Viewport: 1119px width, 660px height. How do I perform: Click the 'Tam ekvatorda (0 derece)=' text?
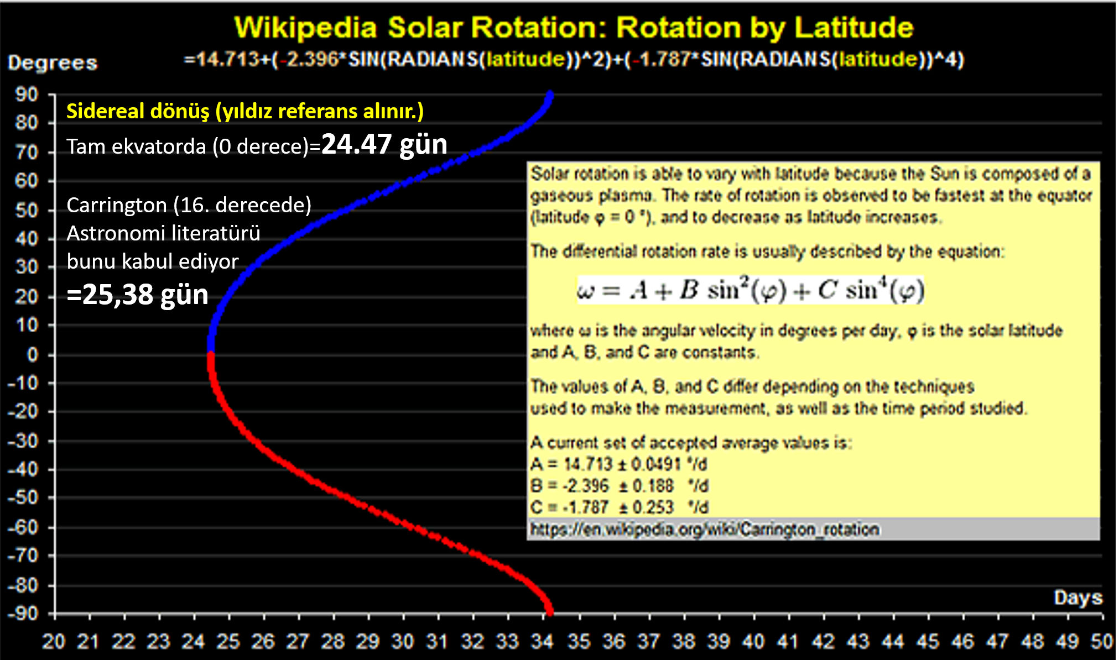tap(194, 147)
